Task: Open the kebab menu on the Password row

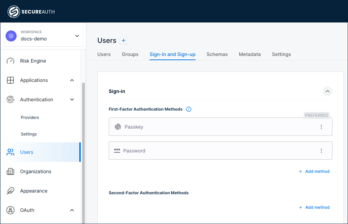Action: coord(321,150)
